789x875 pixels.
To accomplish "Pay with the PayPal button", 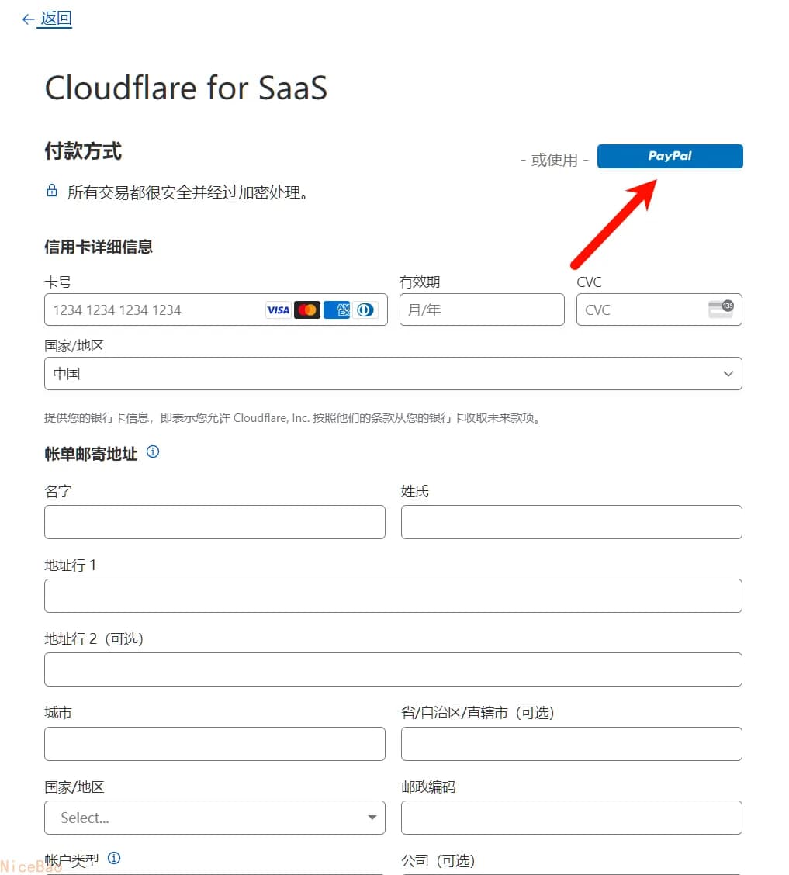I will [670, 156].
